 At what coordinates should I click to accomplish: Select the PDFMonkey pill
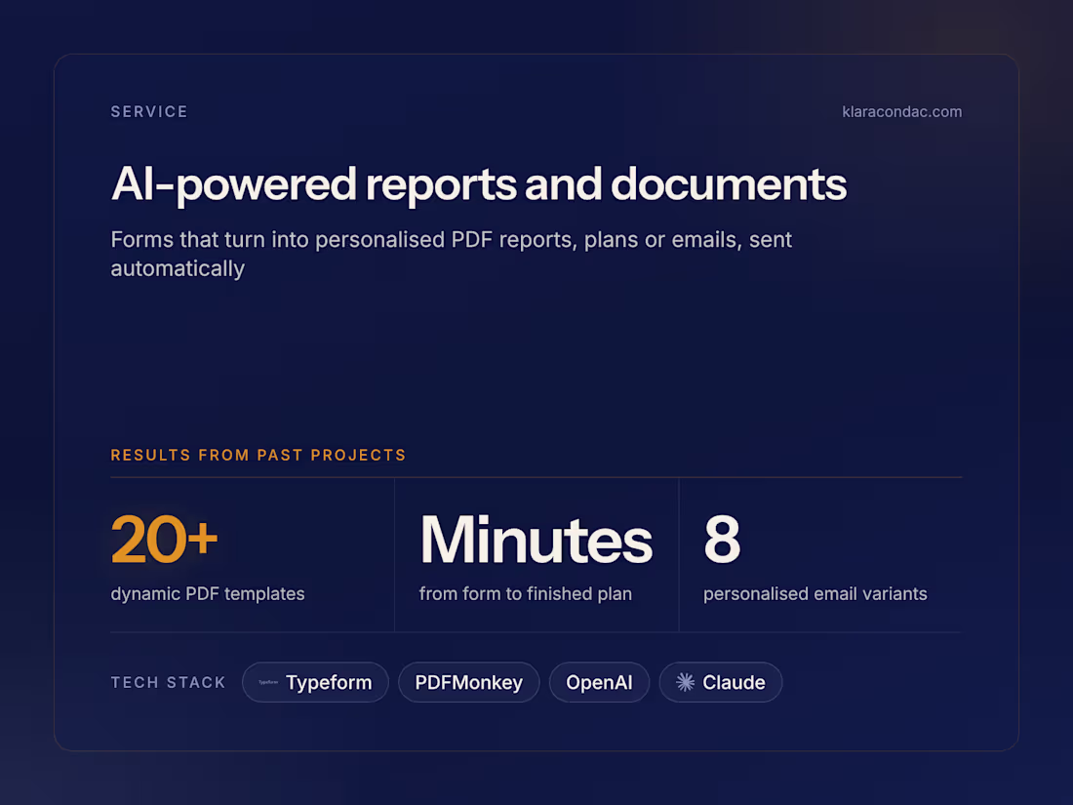469,682
